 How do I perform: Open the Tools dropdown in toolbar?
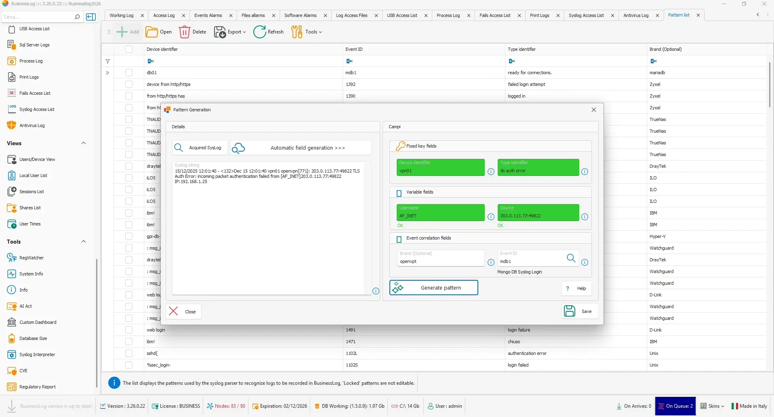[x=307, y=32]
